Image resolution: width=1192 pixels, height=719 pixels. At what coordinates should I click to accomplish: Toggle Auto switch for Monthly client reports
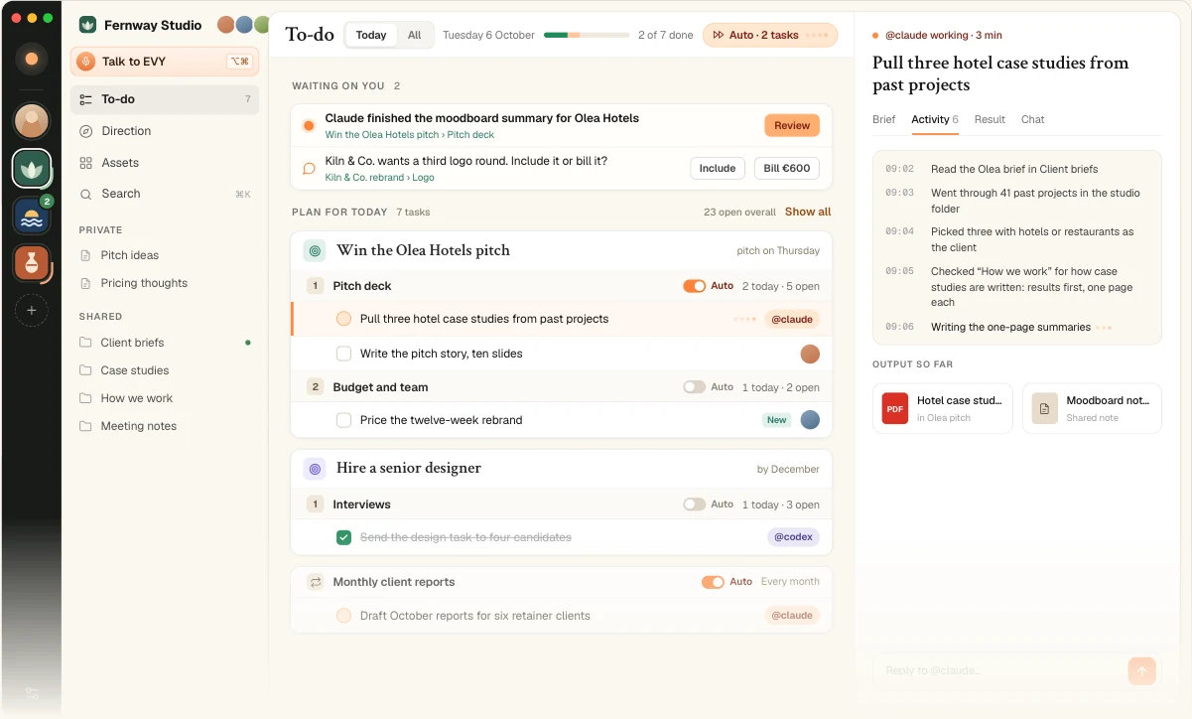click(713, 582)
